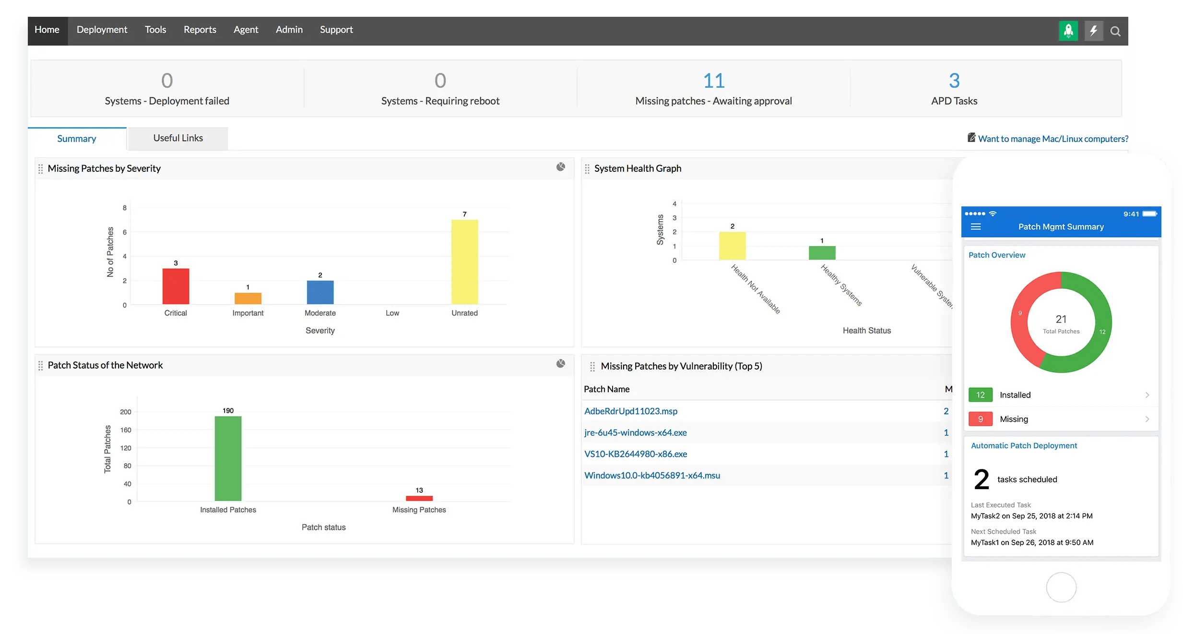Open Patch Overview section details
1183x634 pixels.
[x=997, y=255]
